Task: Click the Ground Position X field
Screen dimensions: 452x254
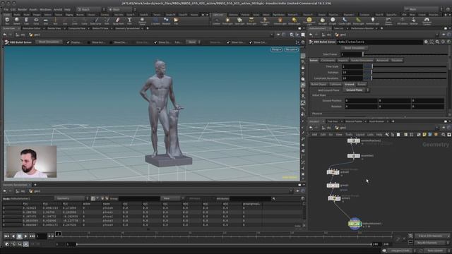Action: (361, 100)
